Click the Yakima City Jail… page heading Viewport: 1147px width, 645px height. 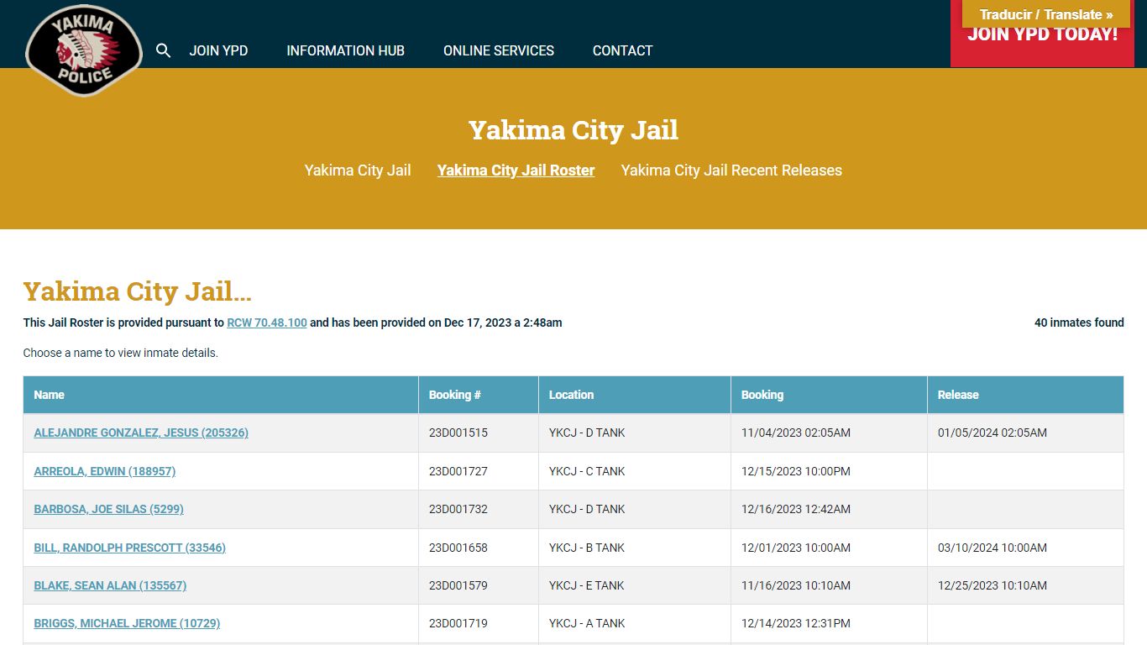point(138,291)
